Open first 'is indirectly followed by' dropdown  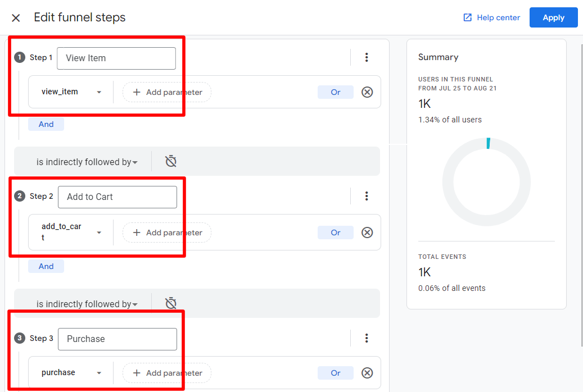click(87, 162)
